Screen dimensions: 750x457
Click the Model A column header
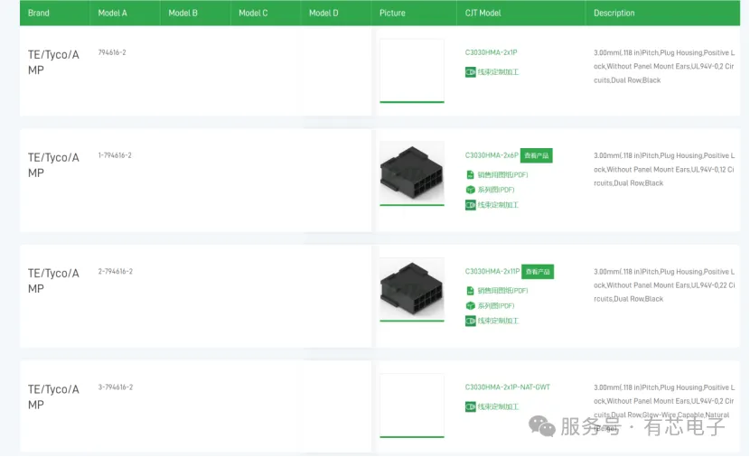[x=112, y=14]
